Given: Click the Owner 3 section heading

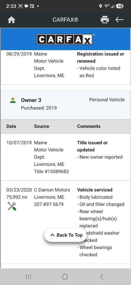Looking at the screenshot, I should 31,100.
